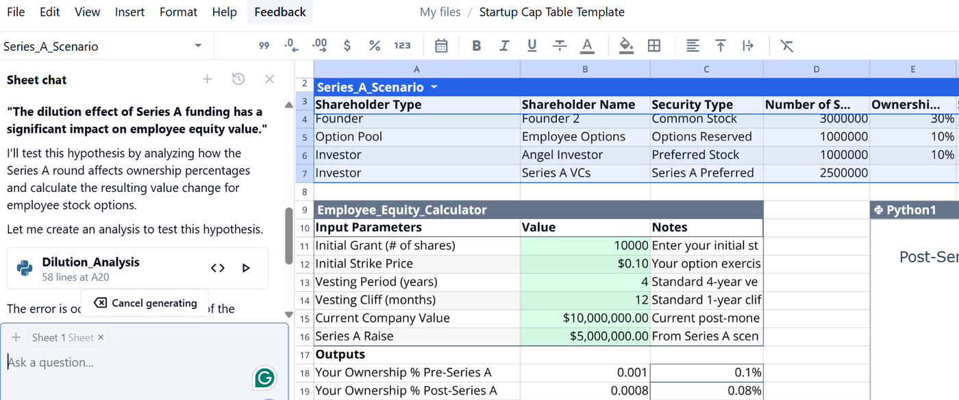Open the fill color picker
Viewport: 959px width, 400px height.
[626, 46]
